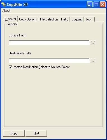
Task: Select the Job tab
Action: [89, 19]
